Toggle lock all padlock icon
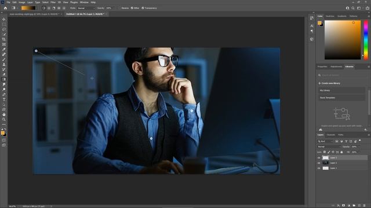This screenshot has width=371, height=208. click(x=341, y=152)
